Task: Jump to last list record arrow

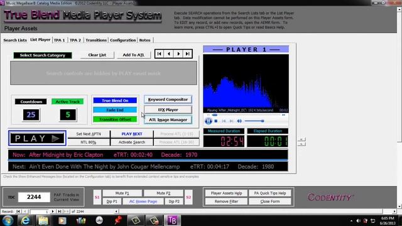Action: (x=187, y=54)
